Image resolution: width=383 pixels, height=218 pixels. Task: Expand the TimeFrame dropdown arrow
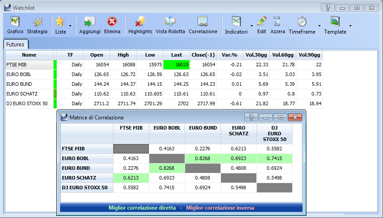pos(319,26)
